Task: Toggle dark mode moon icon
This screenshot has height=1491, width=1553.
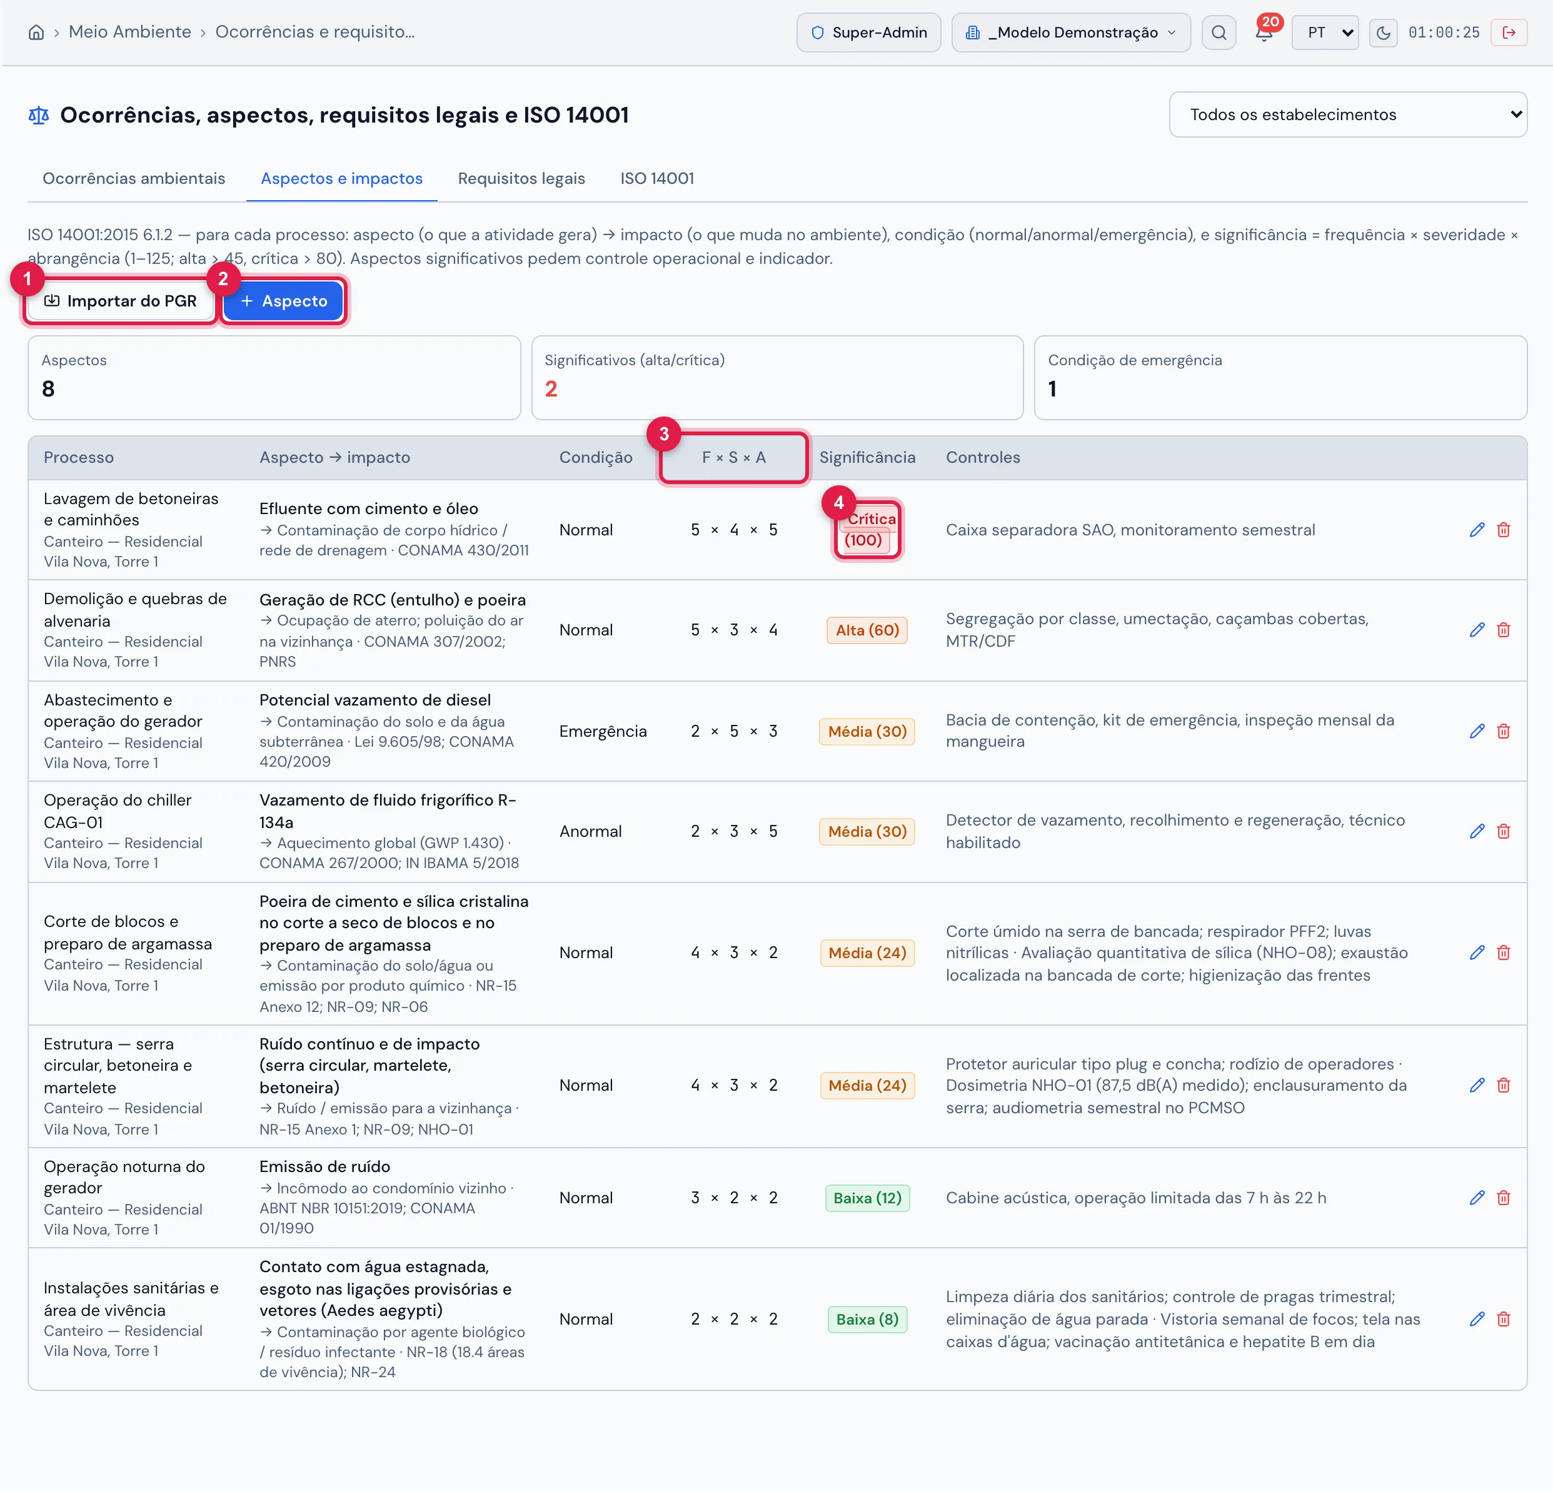Action: [1384, 33]
